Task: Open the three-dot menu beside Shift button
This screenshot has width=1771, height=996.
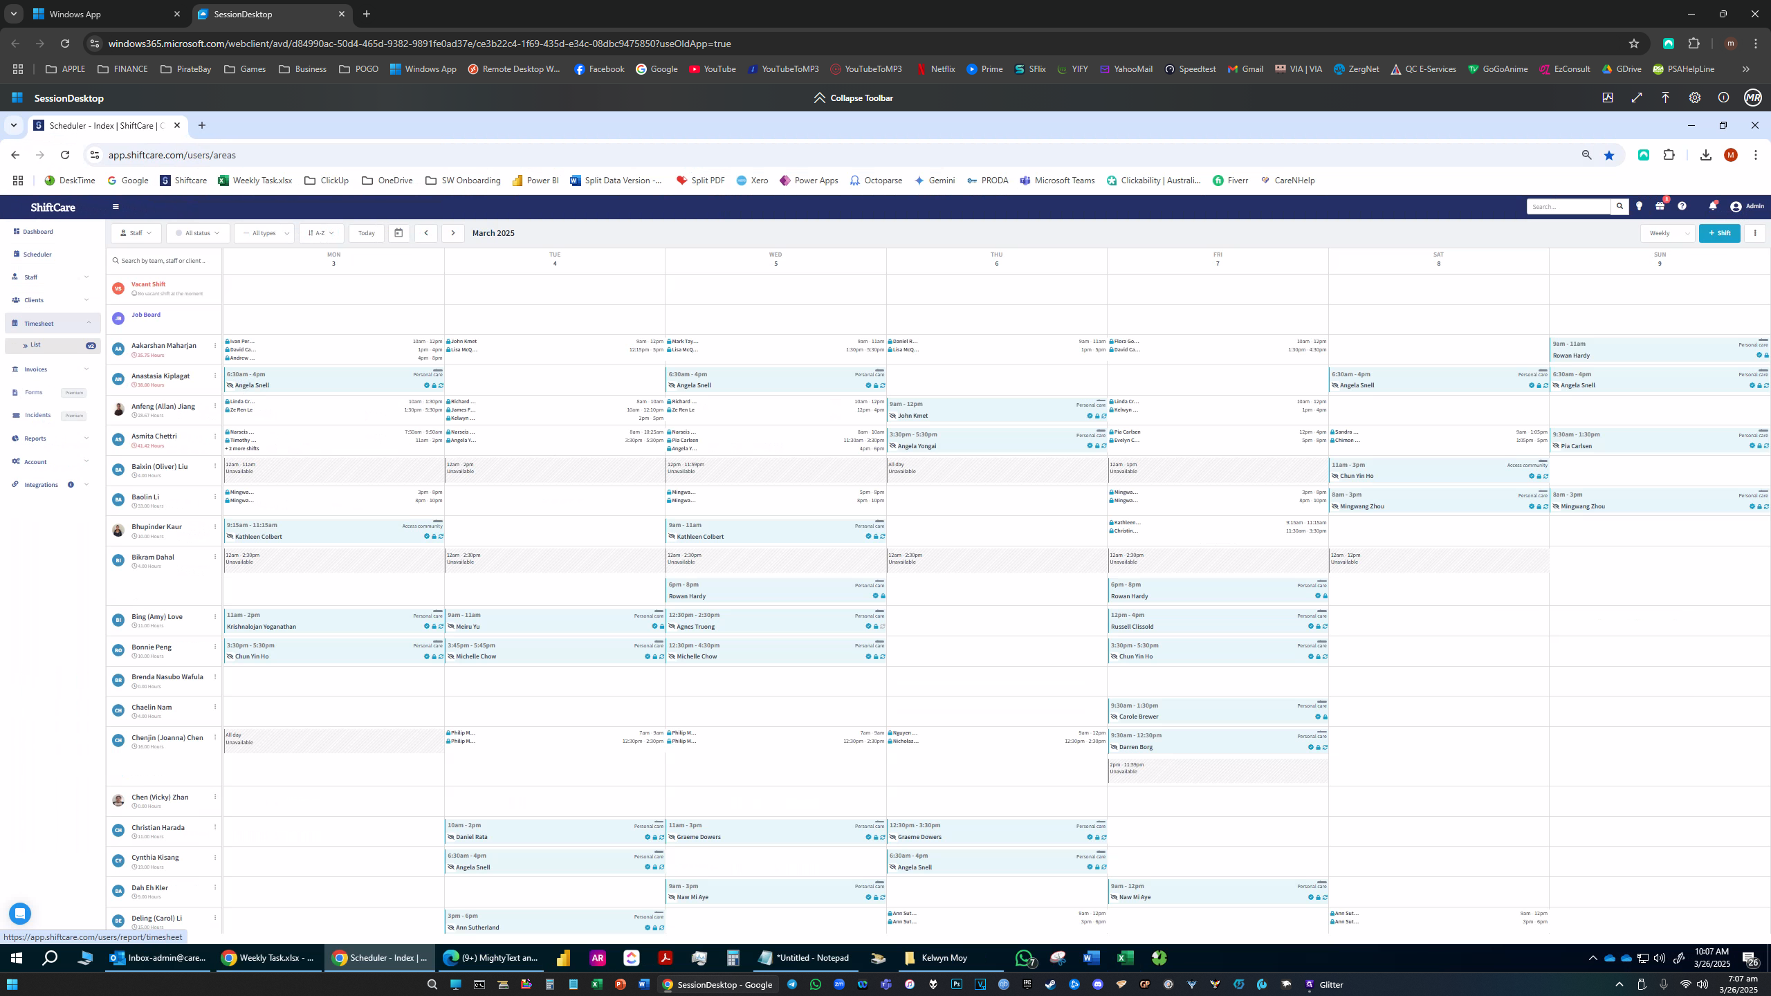Action: [1755, 233]
